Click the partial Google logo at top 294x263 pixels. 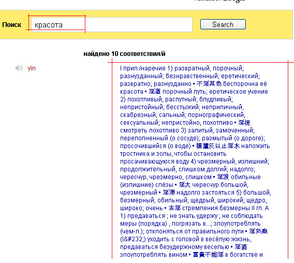[x=234, y=1]
